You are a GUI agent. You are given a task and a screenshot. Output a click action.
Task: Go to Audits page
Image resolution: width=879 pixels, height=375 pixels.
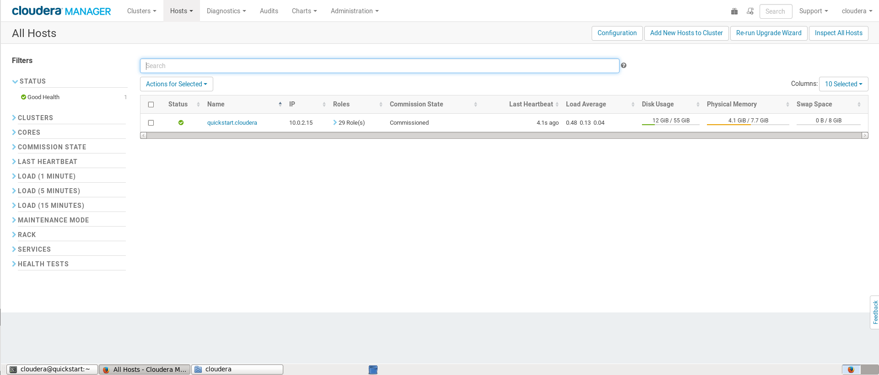(269, 11)
